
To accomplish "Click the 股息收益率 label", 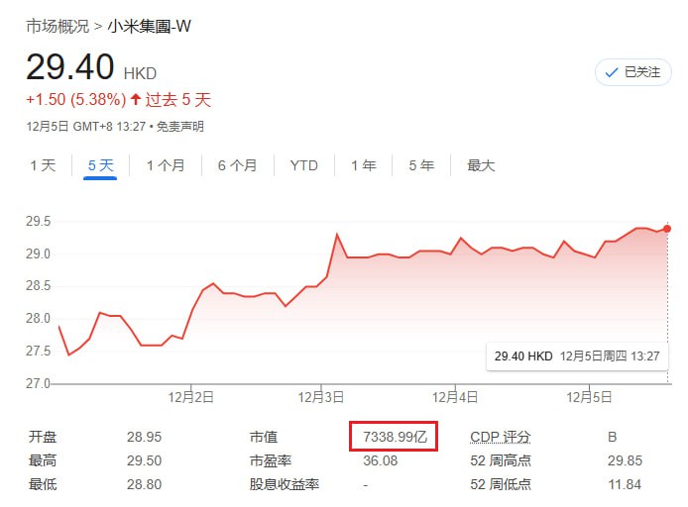I will tap(284, 484).
